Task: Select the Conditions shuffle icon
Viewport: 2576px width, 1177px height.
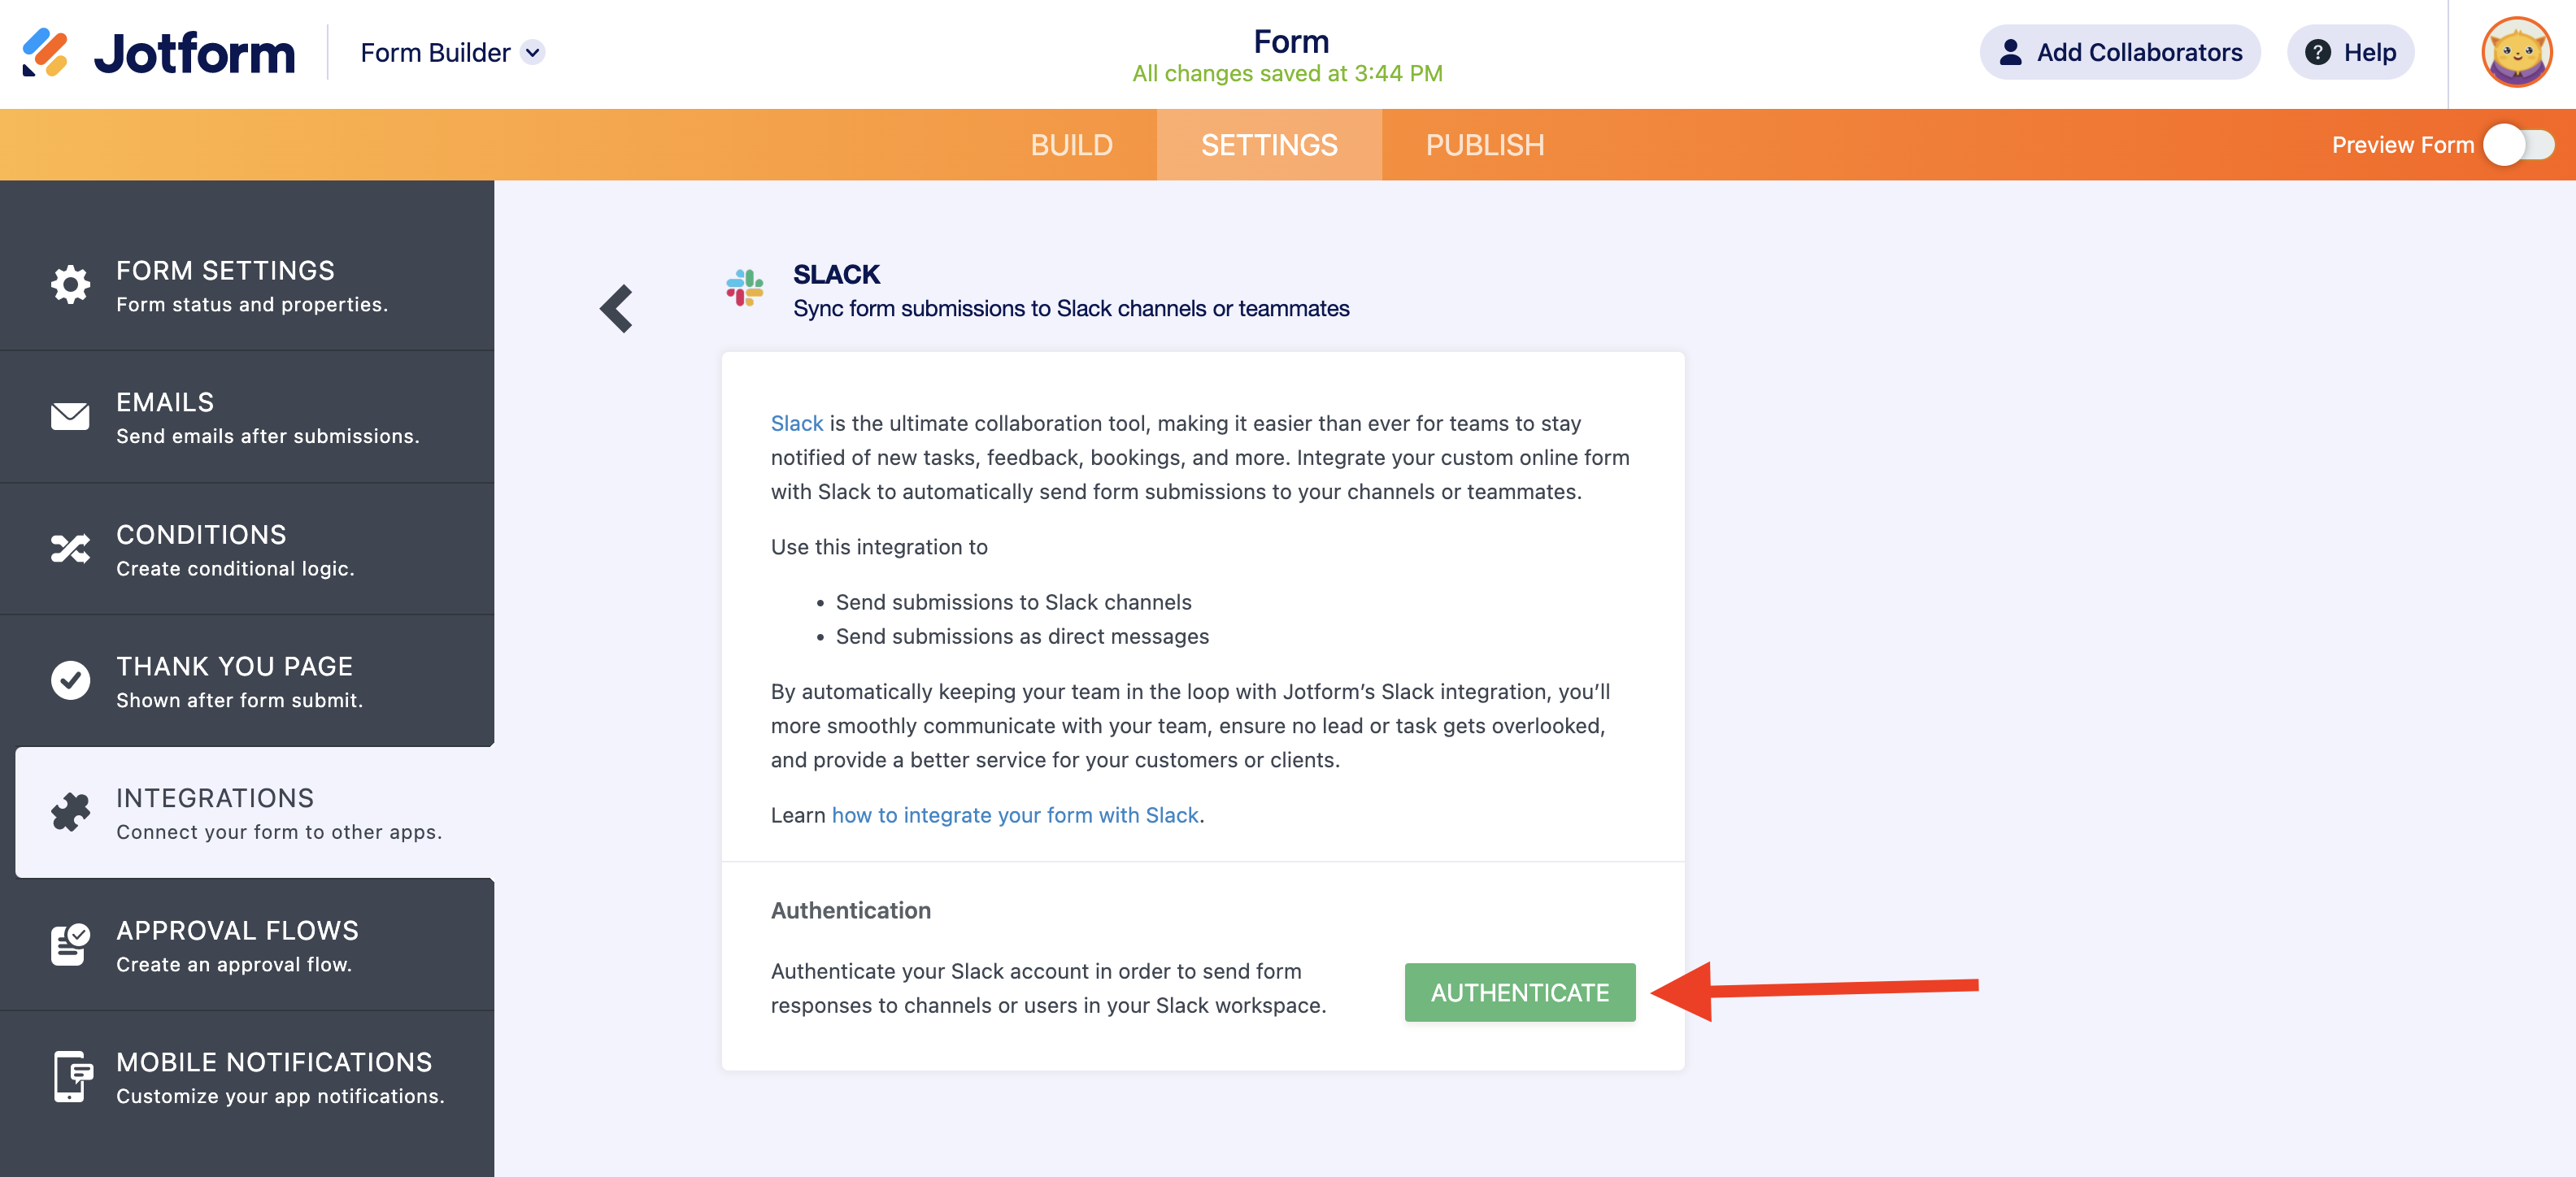Action: 70,548
